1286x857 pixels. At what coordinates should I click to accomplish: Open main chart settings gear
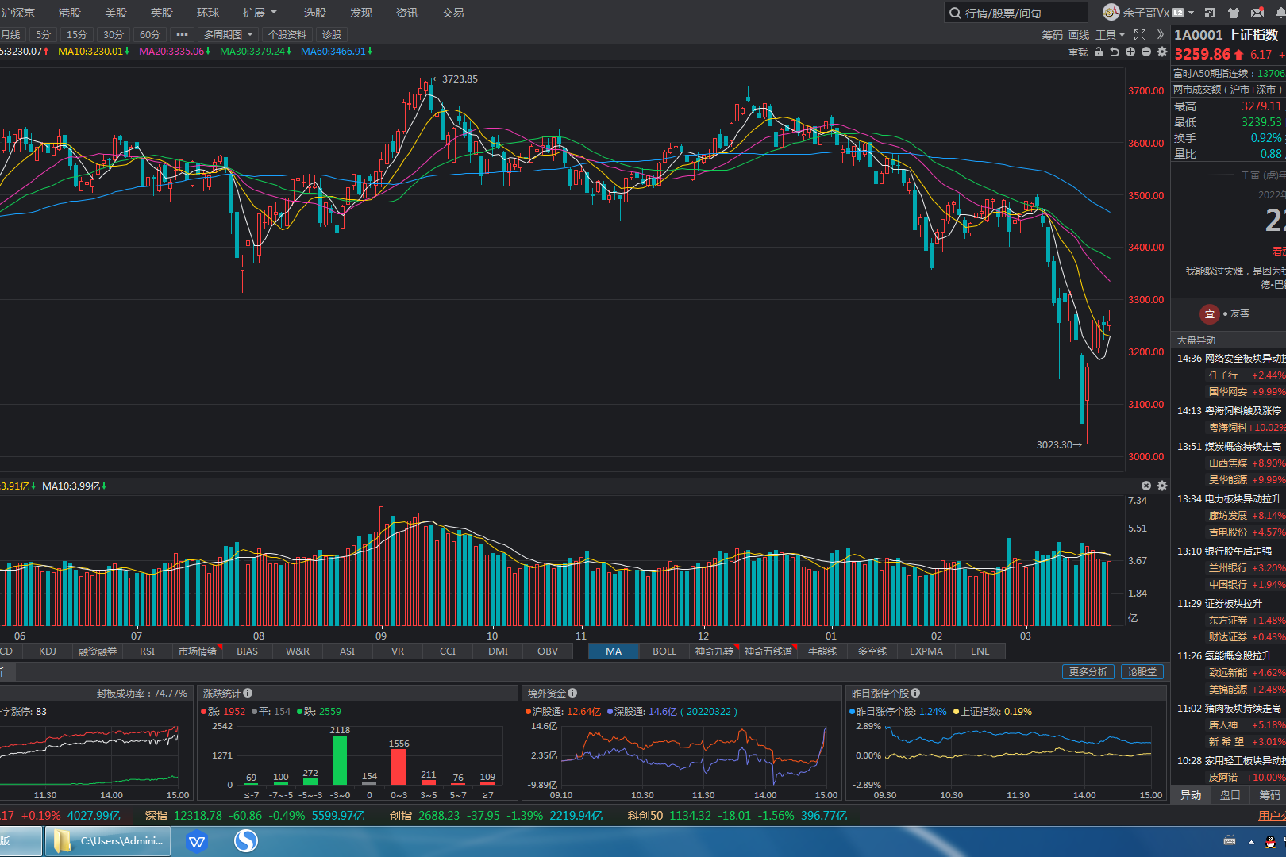(1162, 52)
